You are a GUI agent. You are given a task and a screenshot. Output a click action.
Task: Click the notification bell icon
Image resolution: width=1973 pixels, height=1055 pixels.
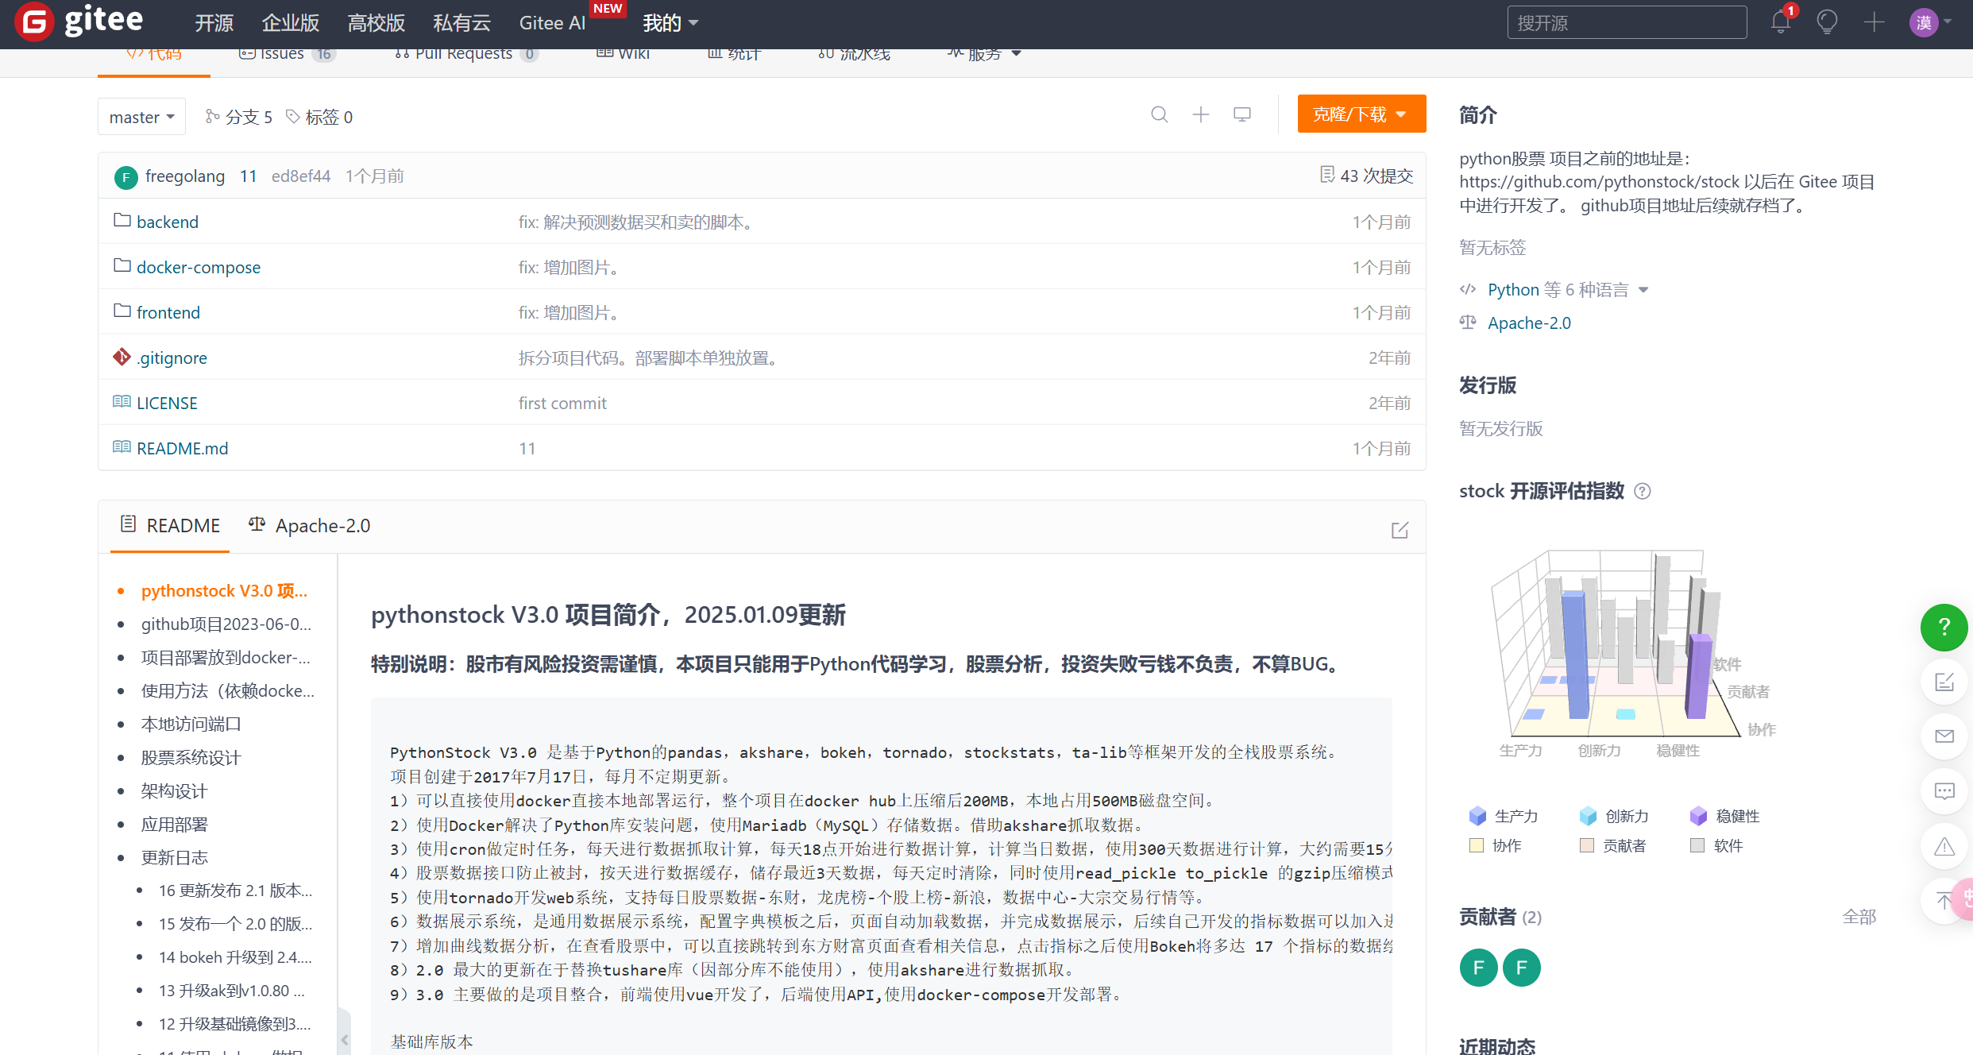pyautogui.click(x=1780, y=22)
